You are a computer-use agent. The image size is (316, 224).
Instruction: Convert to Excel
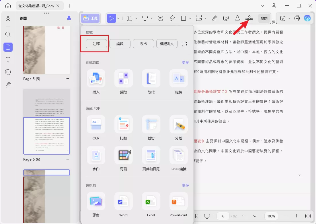[x=151, y=205]
